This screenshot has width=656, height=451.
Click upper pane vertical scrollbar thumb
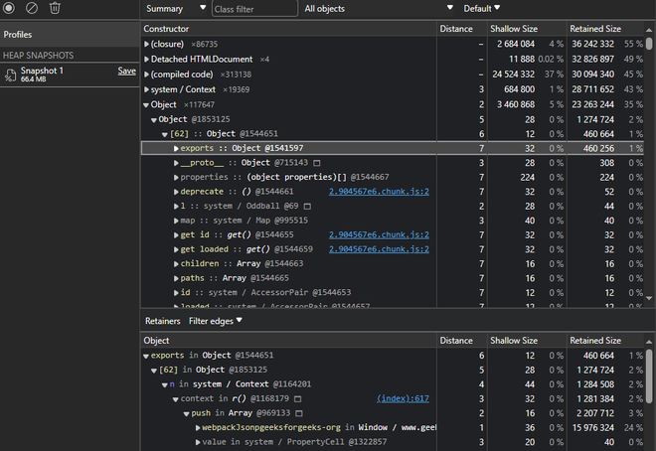pyautogui.click(x=649, y=44)
